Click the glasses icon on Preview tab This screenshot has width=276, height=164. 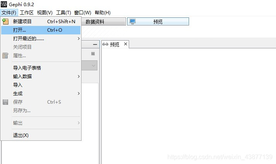click(x=105, y=44)
